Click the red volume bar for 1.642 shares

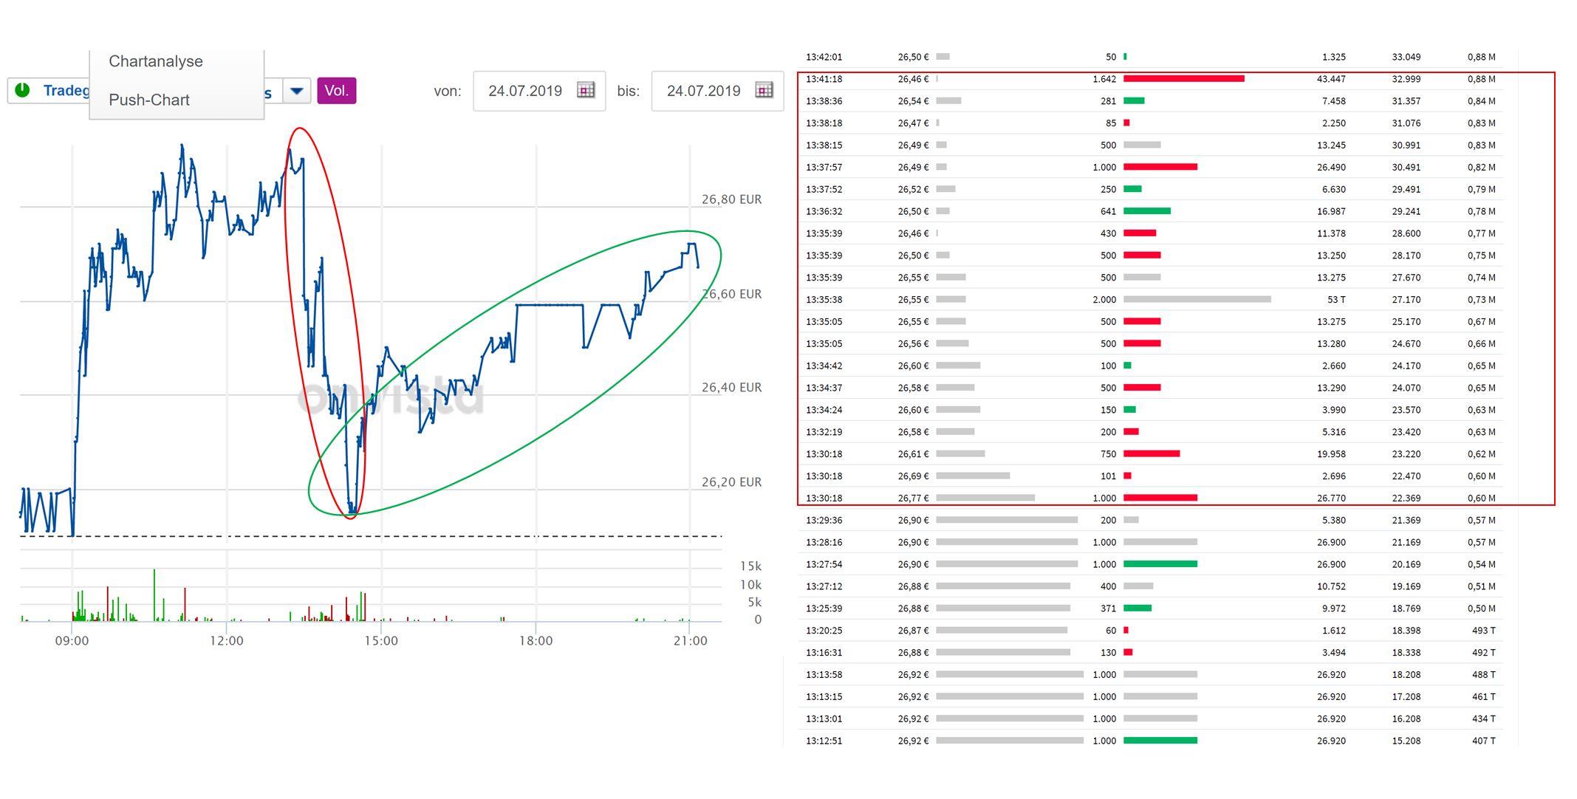coord(1183,79)
